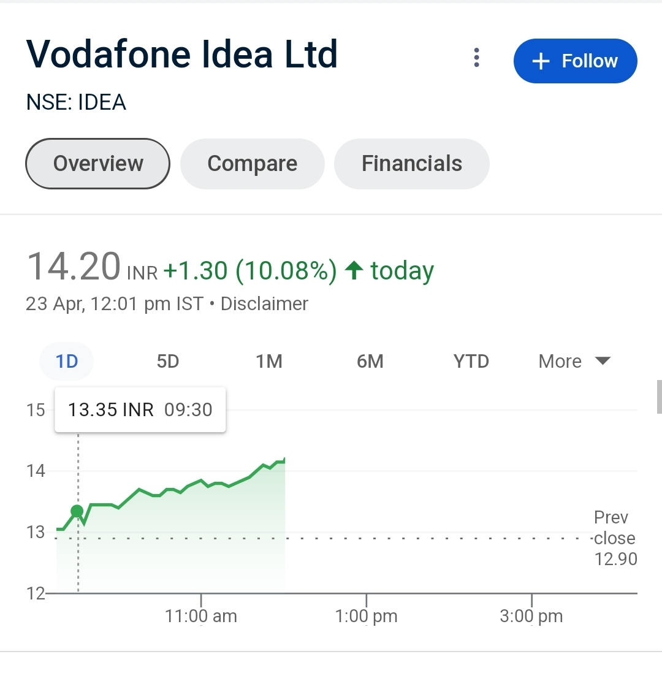
Task: Open the three-dot more options menu
Action: (476, 58)
